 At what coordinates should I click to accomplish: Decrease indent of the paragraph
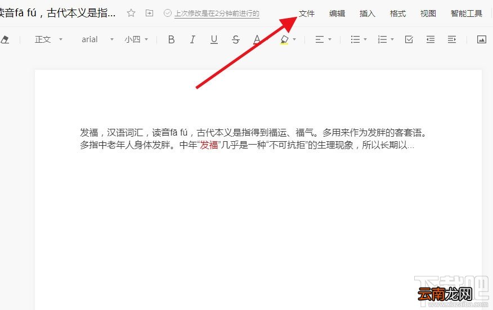pyautogui.click(x=431, y=39)
